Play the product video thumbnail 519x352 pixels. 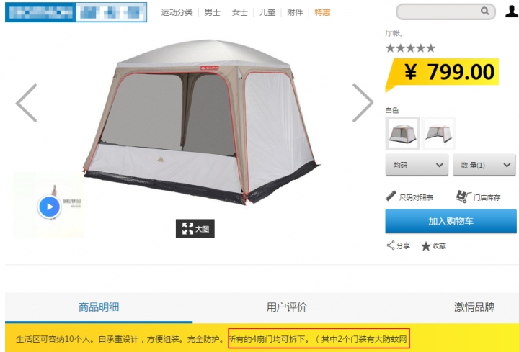49,207
